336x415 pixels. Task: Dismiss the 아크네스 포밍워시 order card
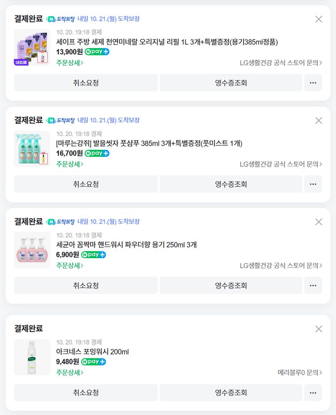pos(319,329)
